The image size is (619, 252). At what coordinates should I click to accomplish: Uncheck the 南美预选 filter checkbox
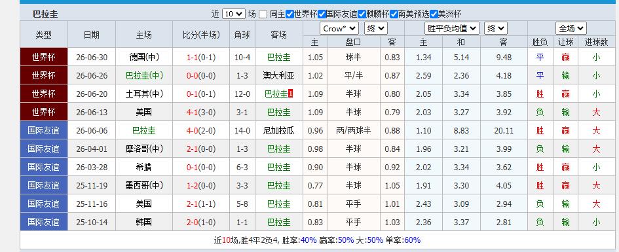394,14
